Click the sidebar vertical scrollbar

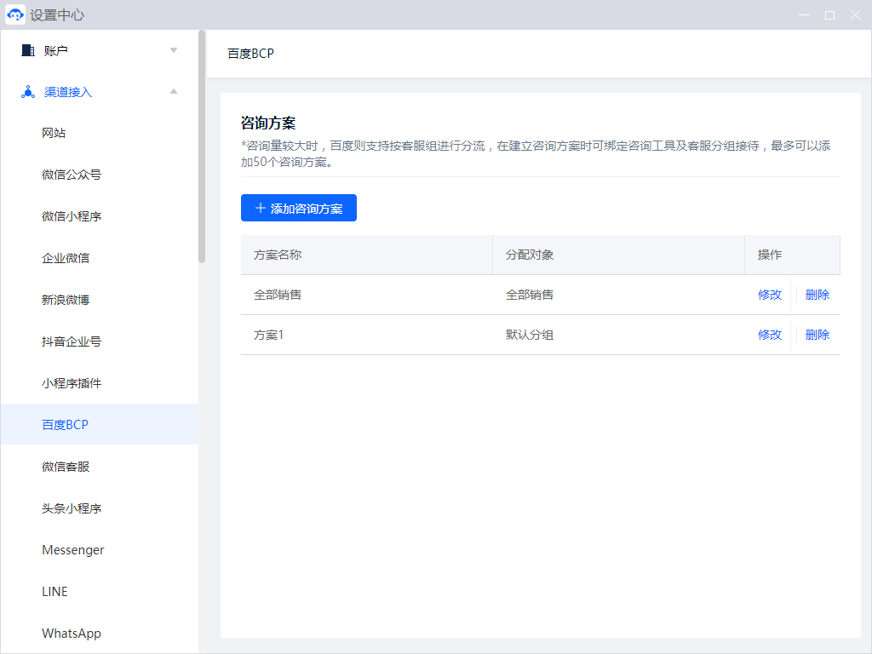click(x=202, y=146)
